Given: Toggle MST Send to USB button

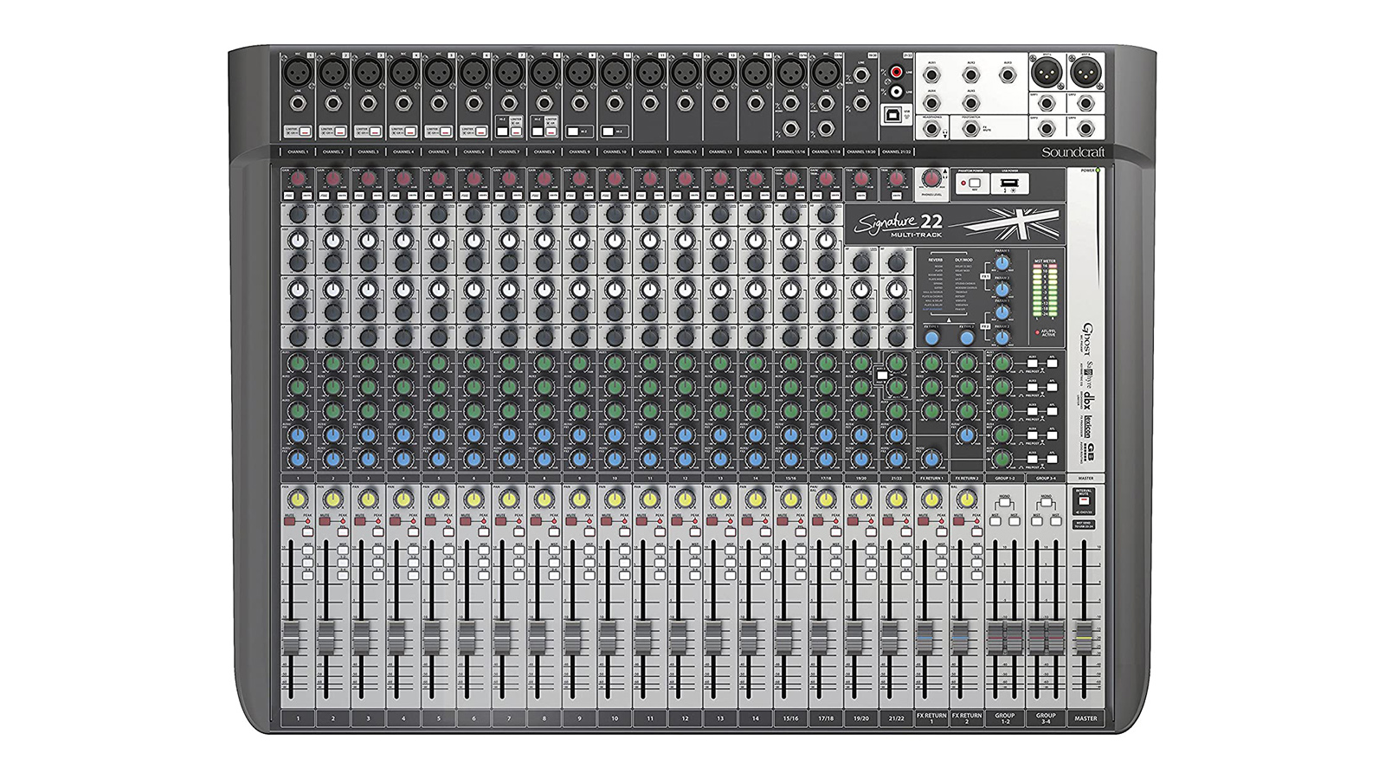Looking at the screenshot, I should pyautogui.click(x=1084, y=525).
